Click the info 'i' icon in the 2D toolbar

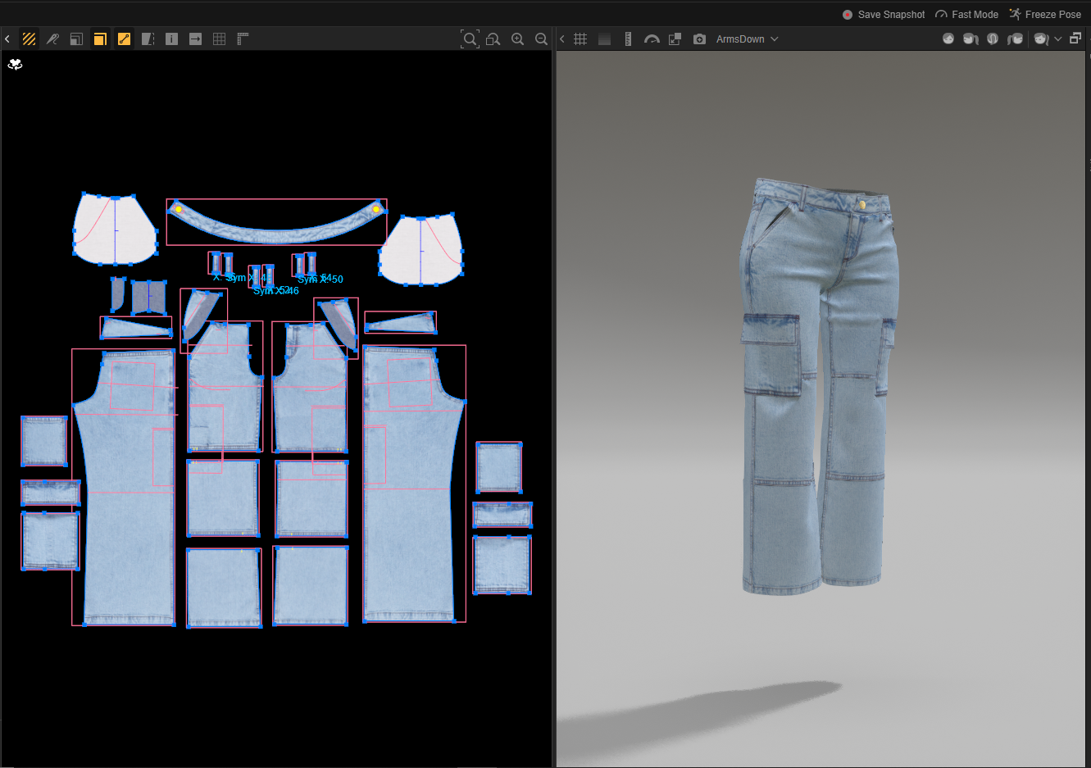171,39
